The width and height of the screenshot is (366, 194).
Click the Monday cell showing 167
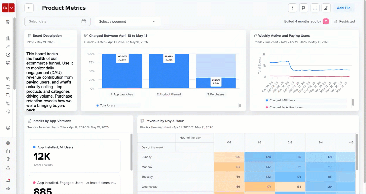(x=229, y=167)
